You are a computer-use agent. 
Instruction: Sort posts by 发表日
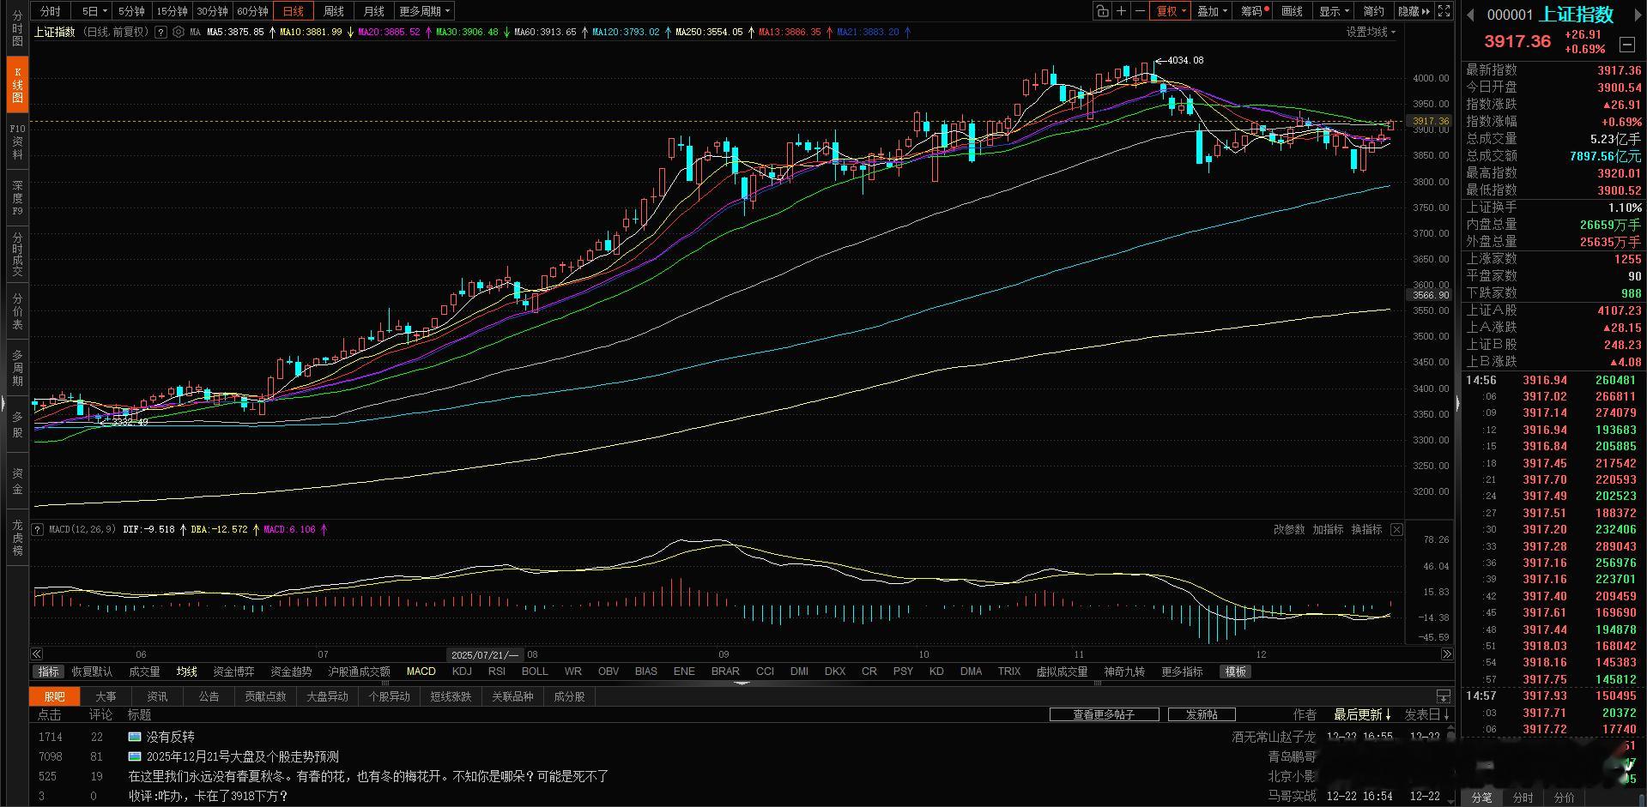[x=1427, y=714]
